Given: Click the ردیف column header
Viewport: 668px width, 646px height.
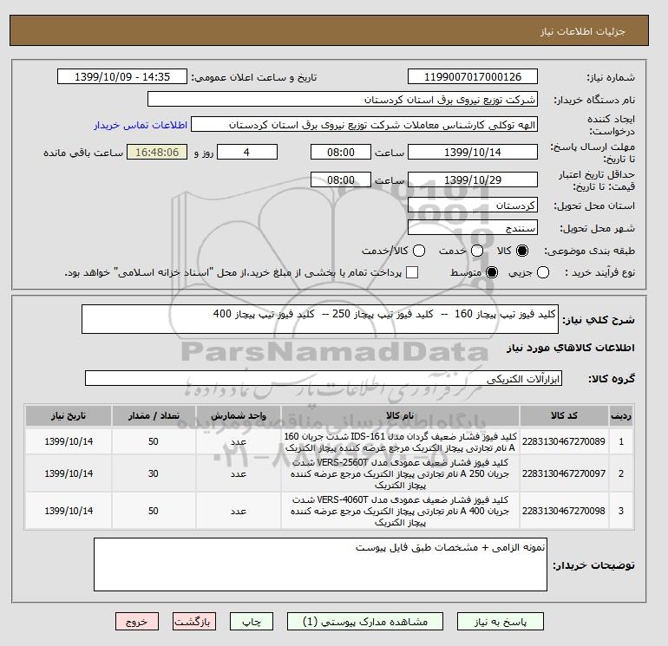Looking at the screenshot, I should [x=621, y=415].
